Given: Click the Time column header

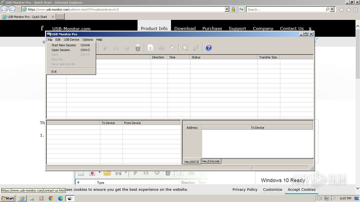Looking at the screenshot, I should tap(179, 57).
